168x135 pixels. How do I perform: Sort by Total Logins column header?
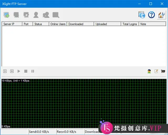click(x=130, y=24)
